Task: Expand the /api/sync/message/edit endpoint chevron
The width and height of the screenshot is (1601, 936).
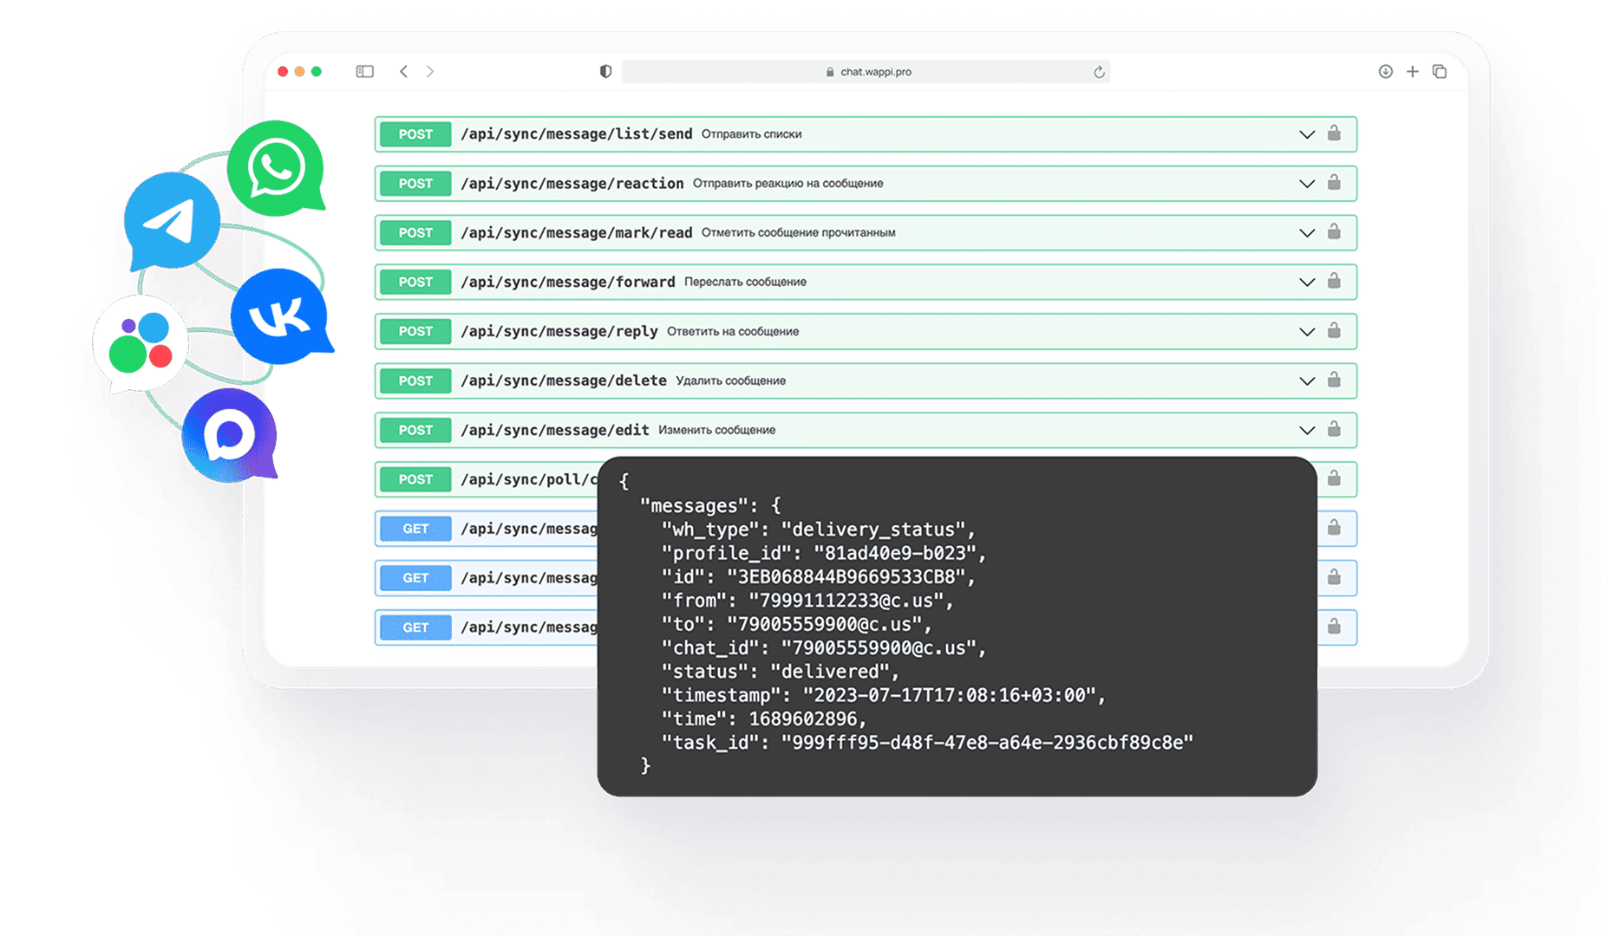Action: 1306,431
